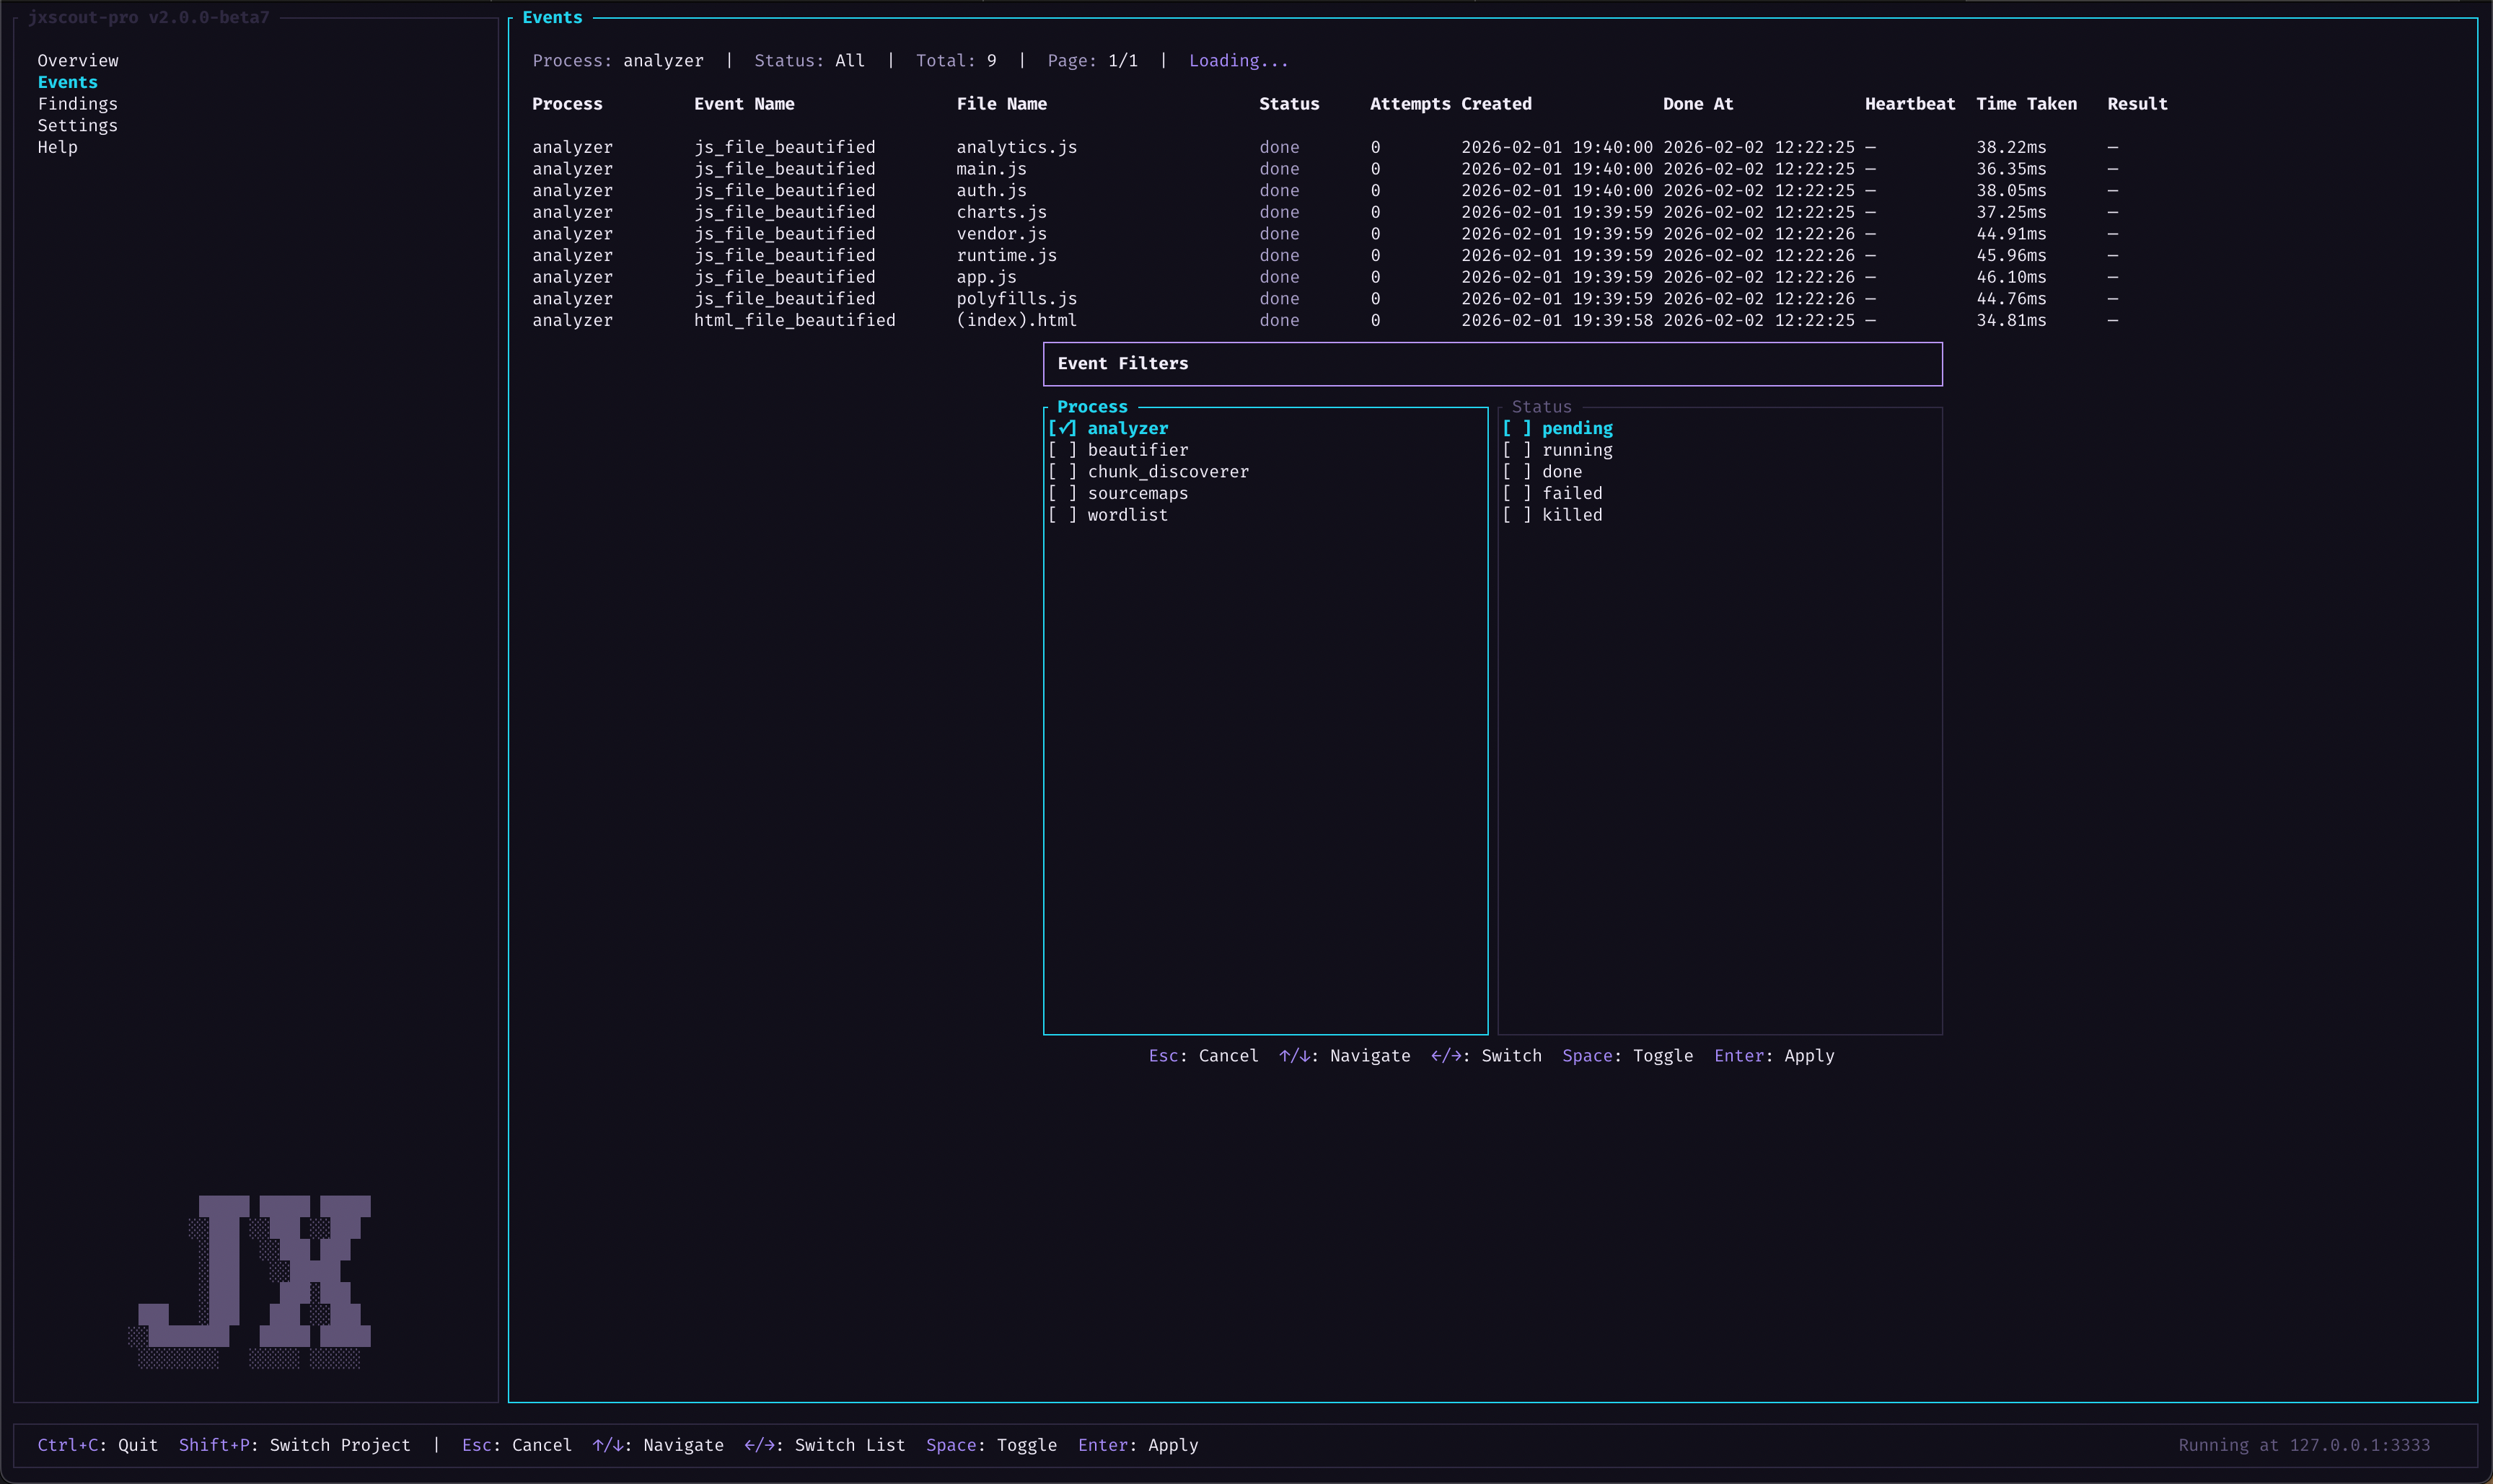Click Shift+P: Switch Project in the bottom bar
The width and height of the screenshot is (2493, 1484).
coord(294,1445)
